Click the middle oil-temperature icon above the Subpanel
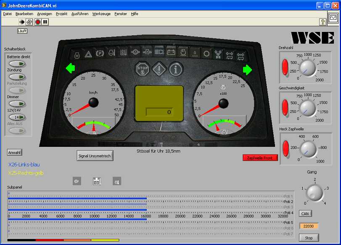 click(x=97, y=181)
